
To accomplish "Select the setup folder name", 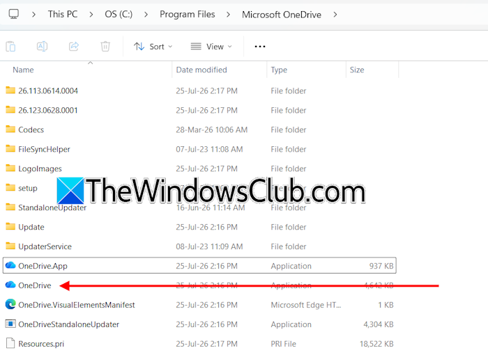I will 28,188.
